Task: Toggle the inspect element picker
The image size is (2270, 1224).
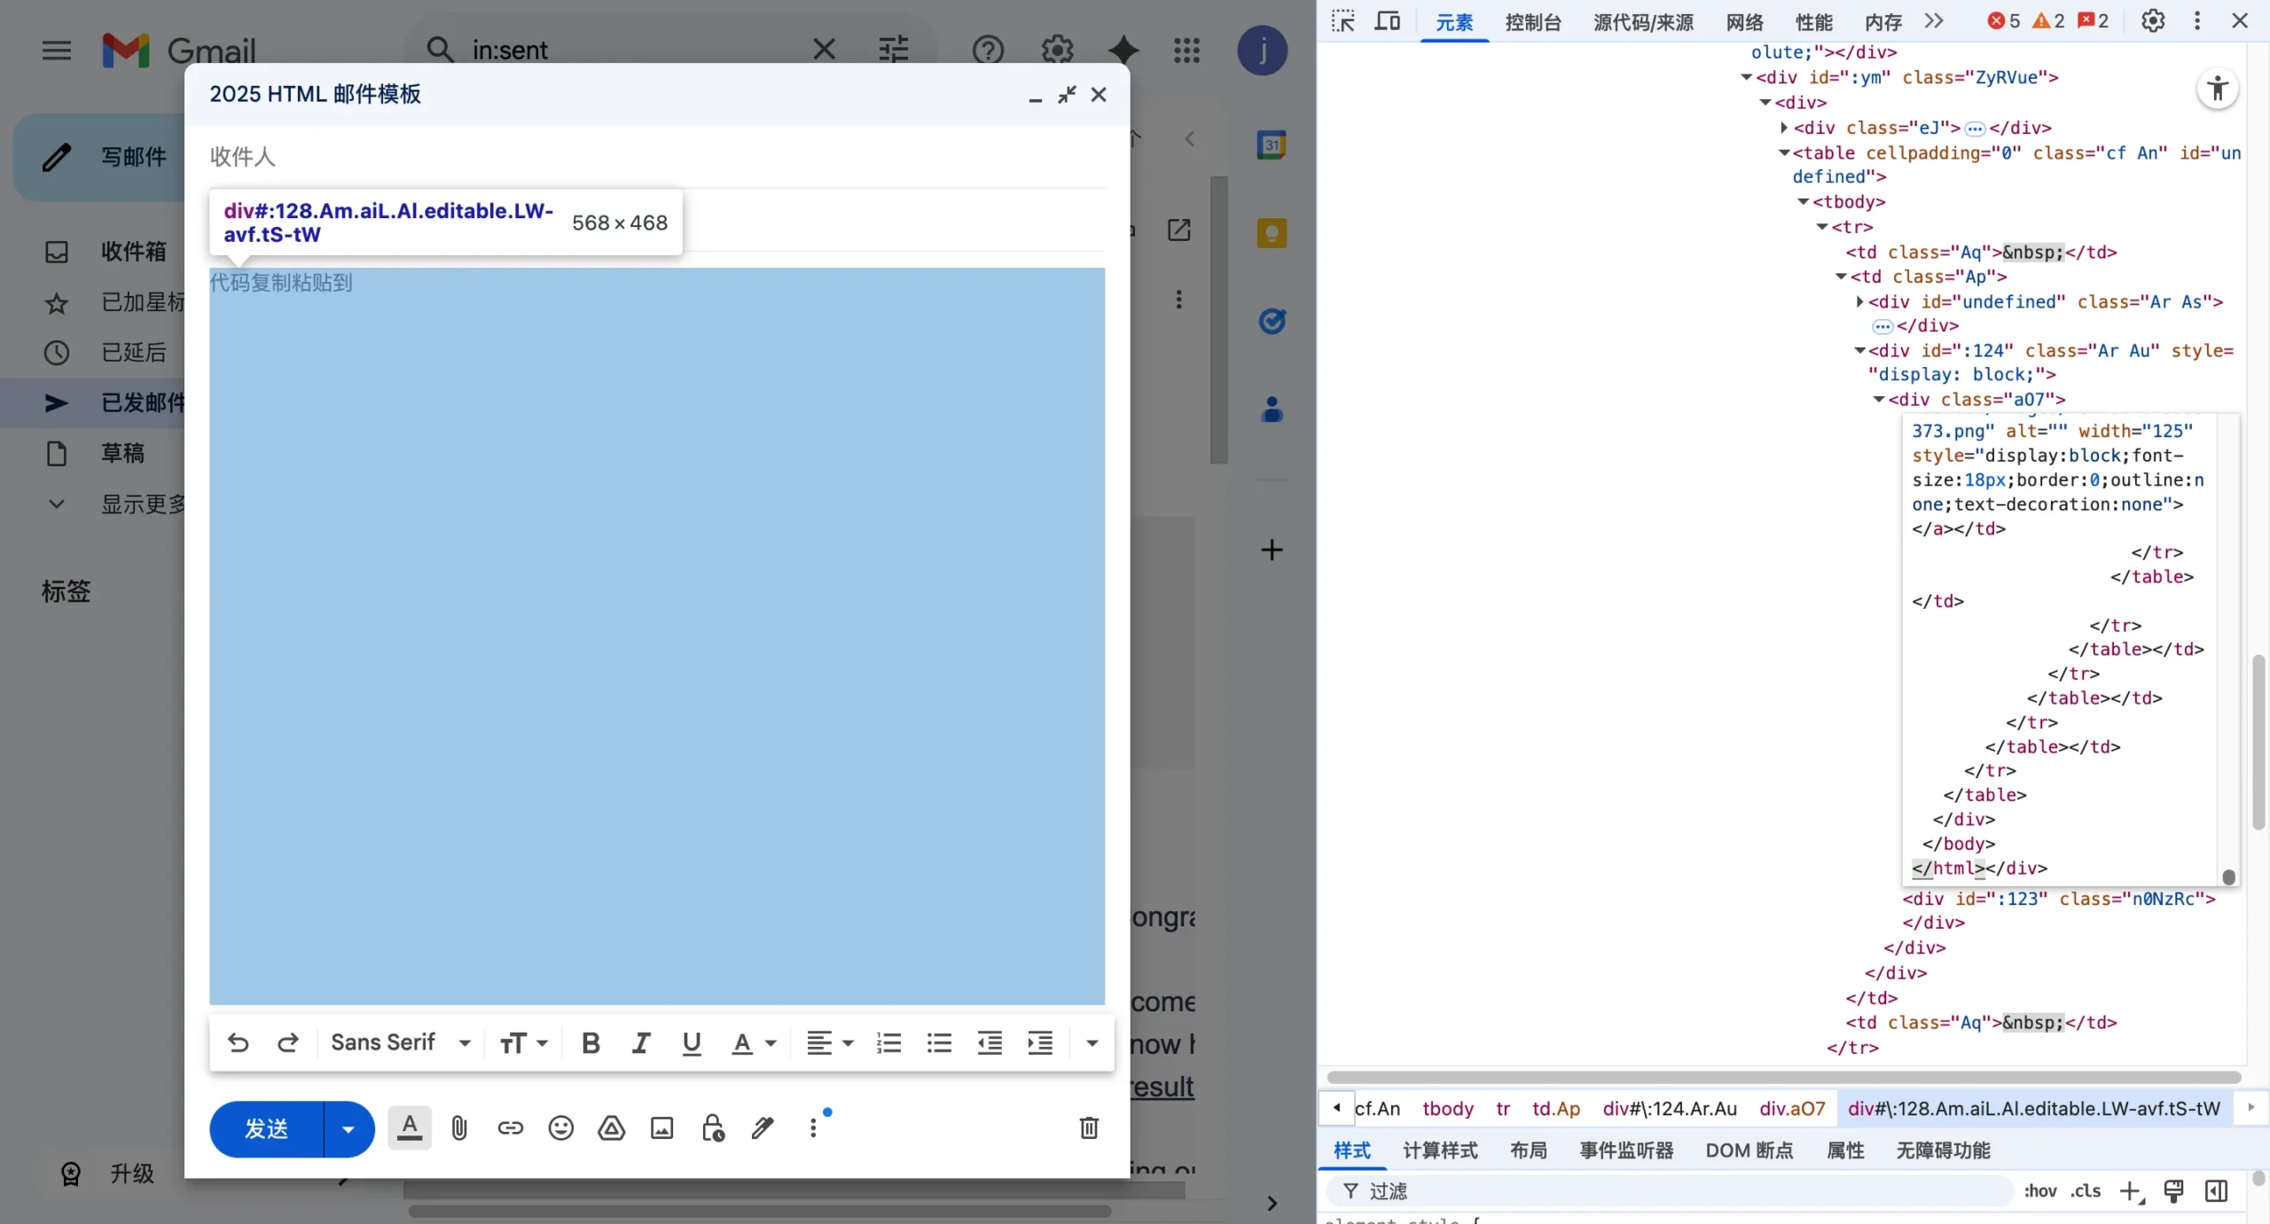Action: (1342, 20)
